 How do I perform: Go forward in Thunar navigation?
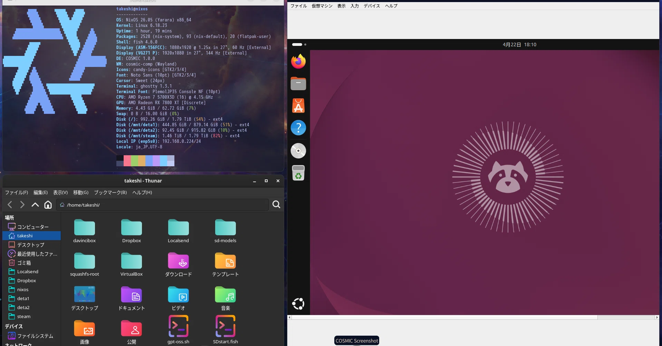22,205
